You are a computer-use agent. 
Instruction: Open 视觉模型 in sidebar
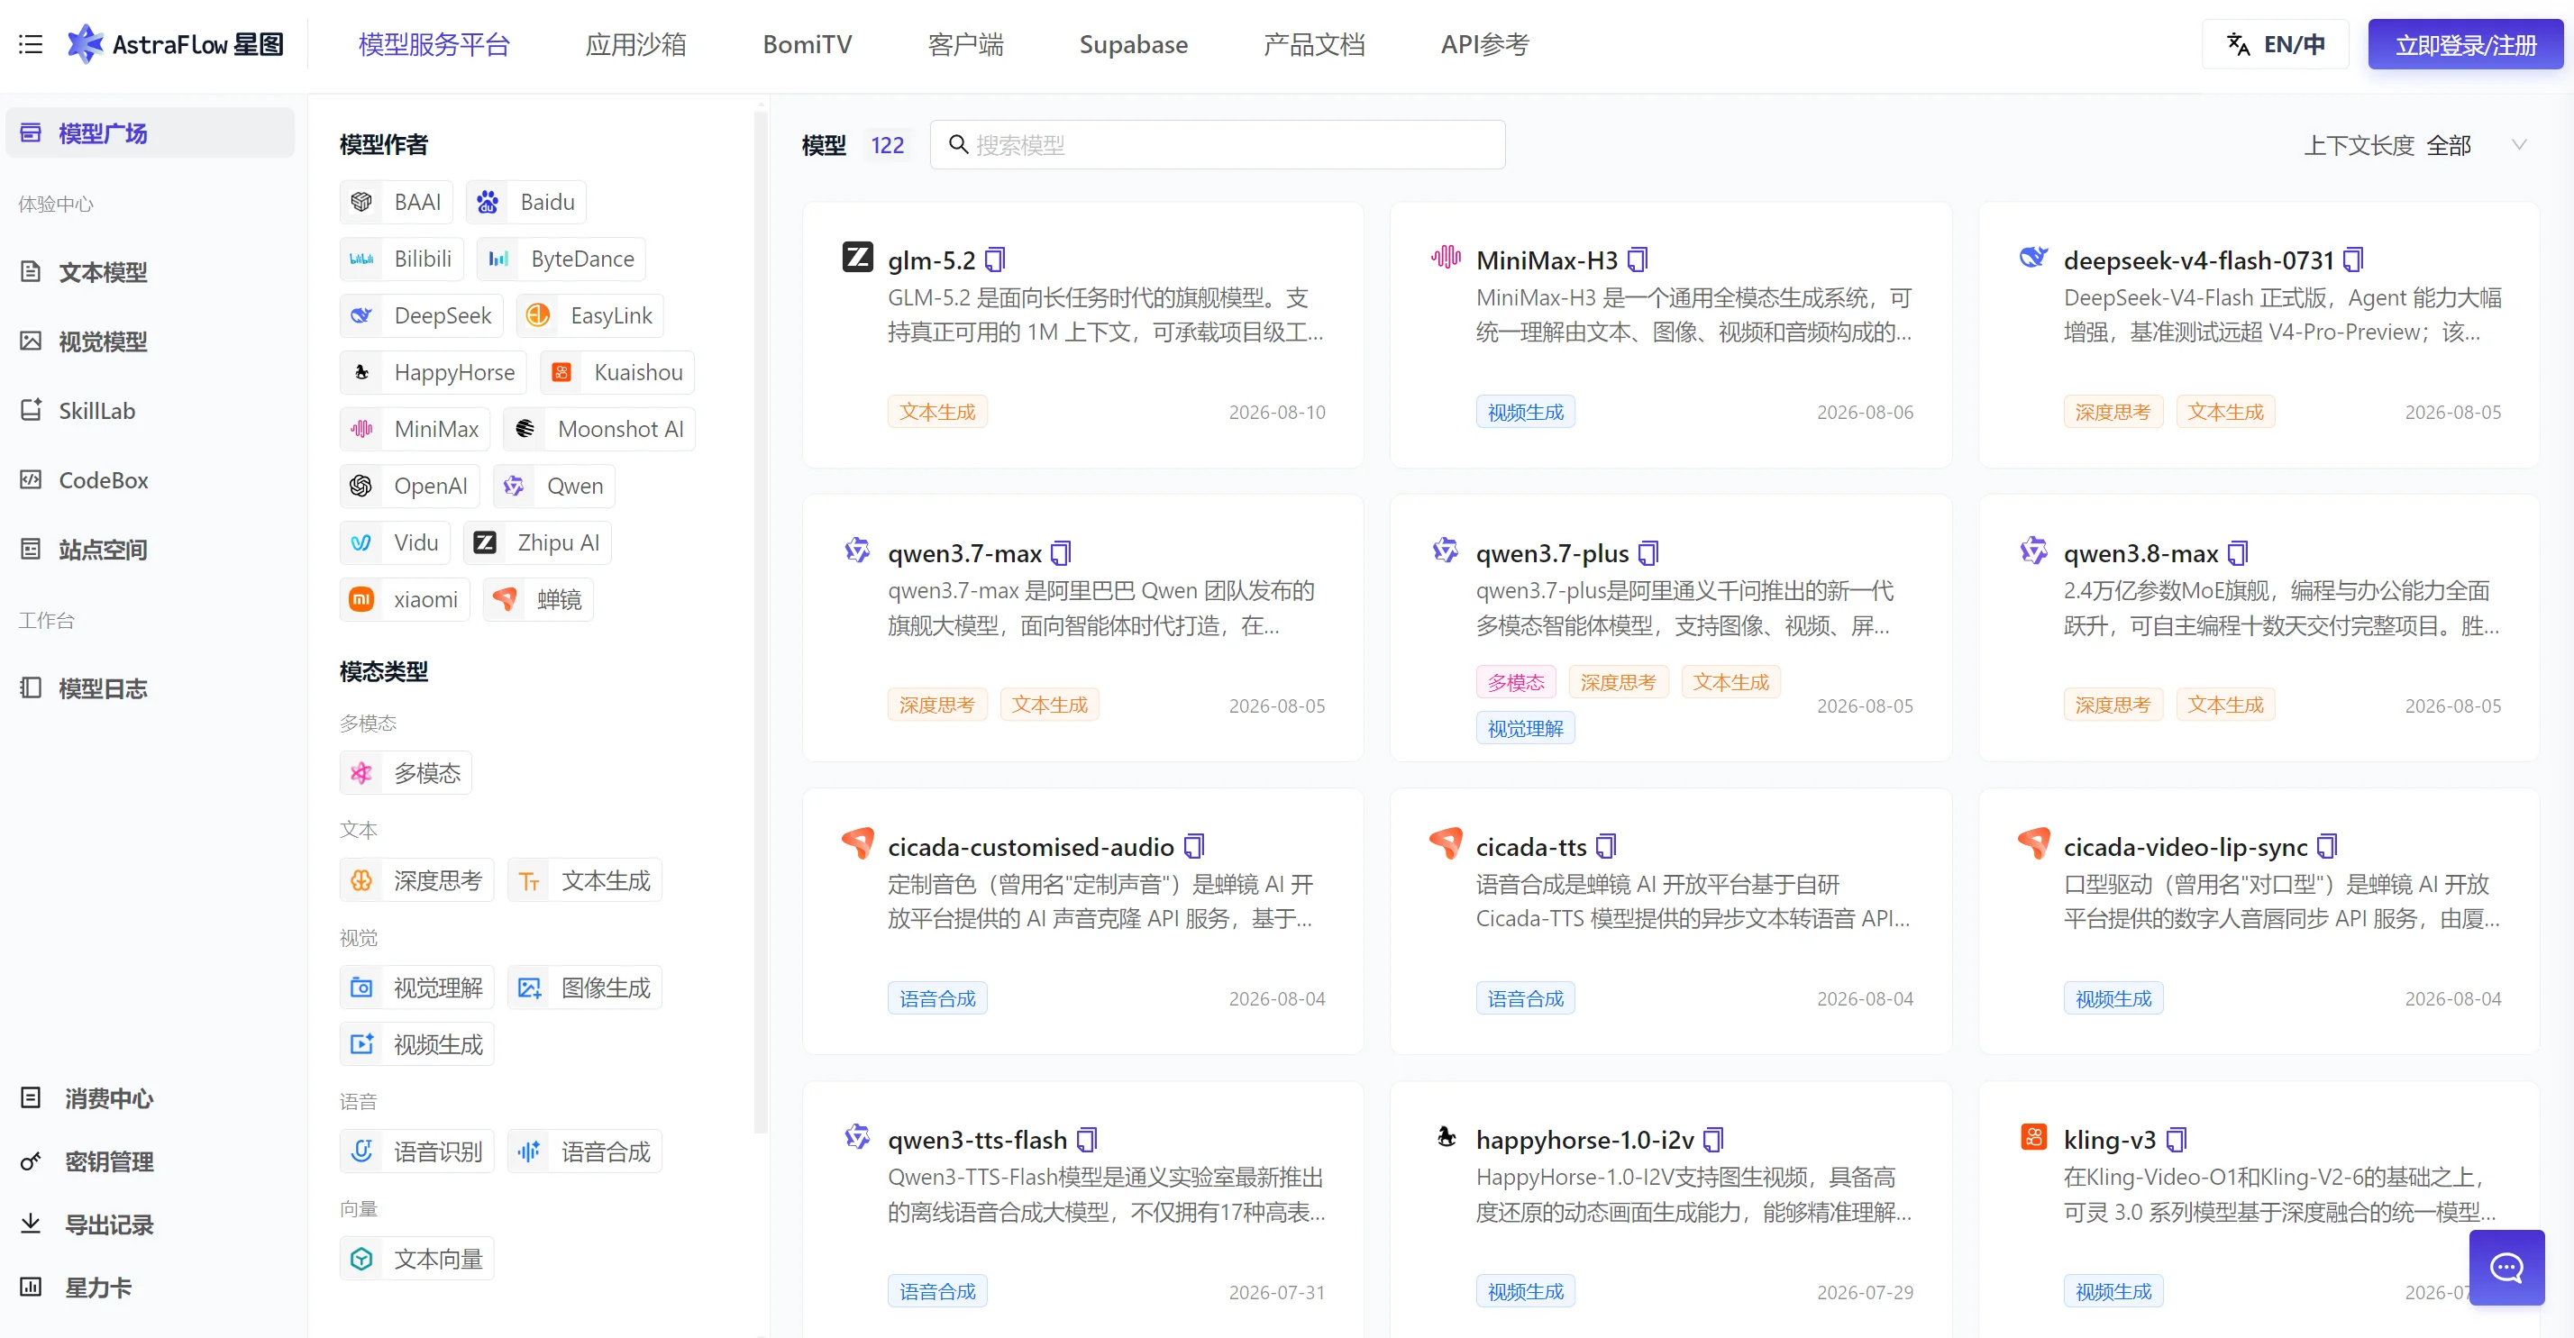tap(150, 341)
